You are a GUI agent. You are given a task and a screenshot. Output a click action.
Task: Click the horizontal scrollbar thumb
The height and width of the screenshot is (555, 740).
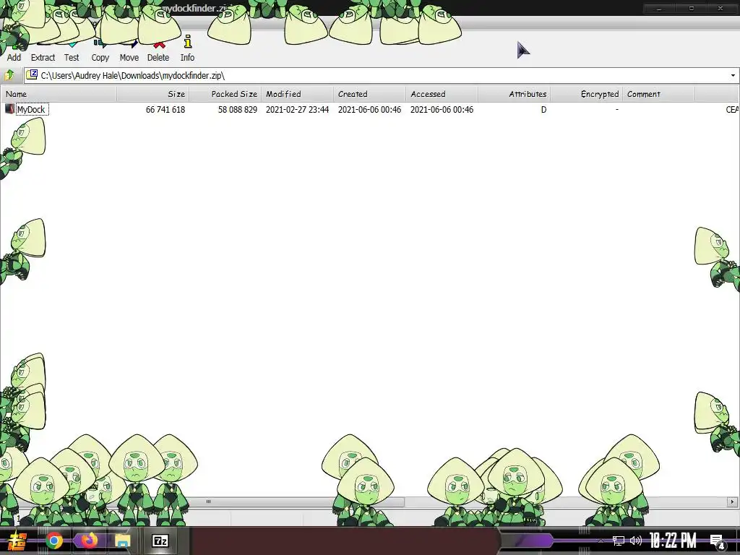[208, 502]
